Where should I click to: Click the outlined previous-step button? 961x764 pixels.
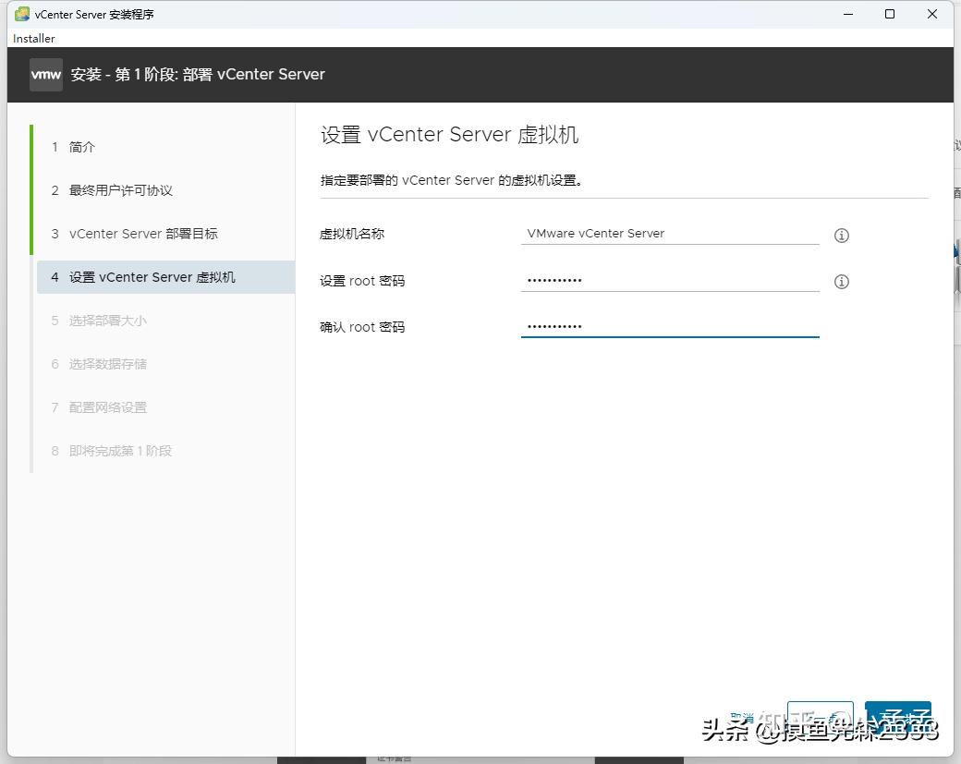coord(820,718)
